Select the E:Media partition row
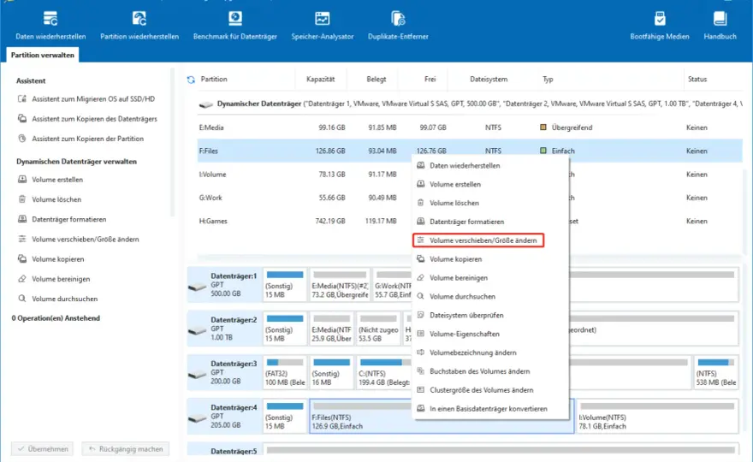The image size is (753, 462). pyautogui.click(x=470, y=127)
